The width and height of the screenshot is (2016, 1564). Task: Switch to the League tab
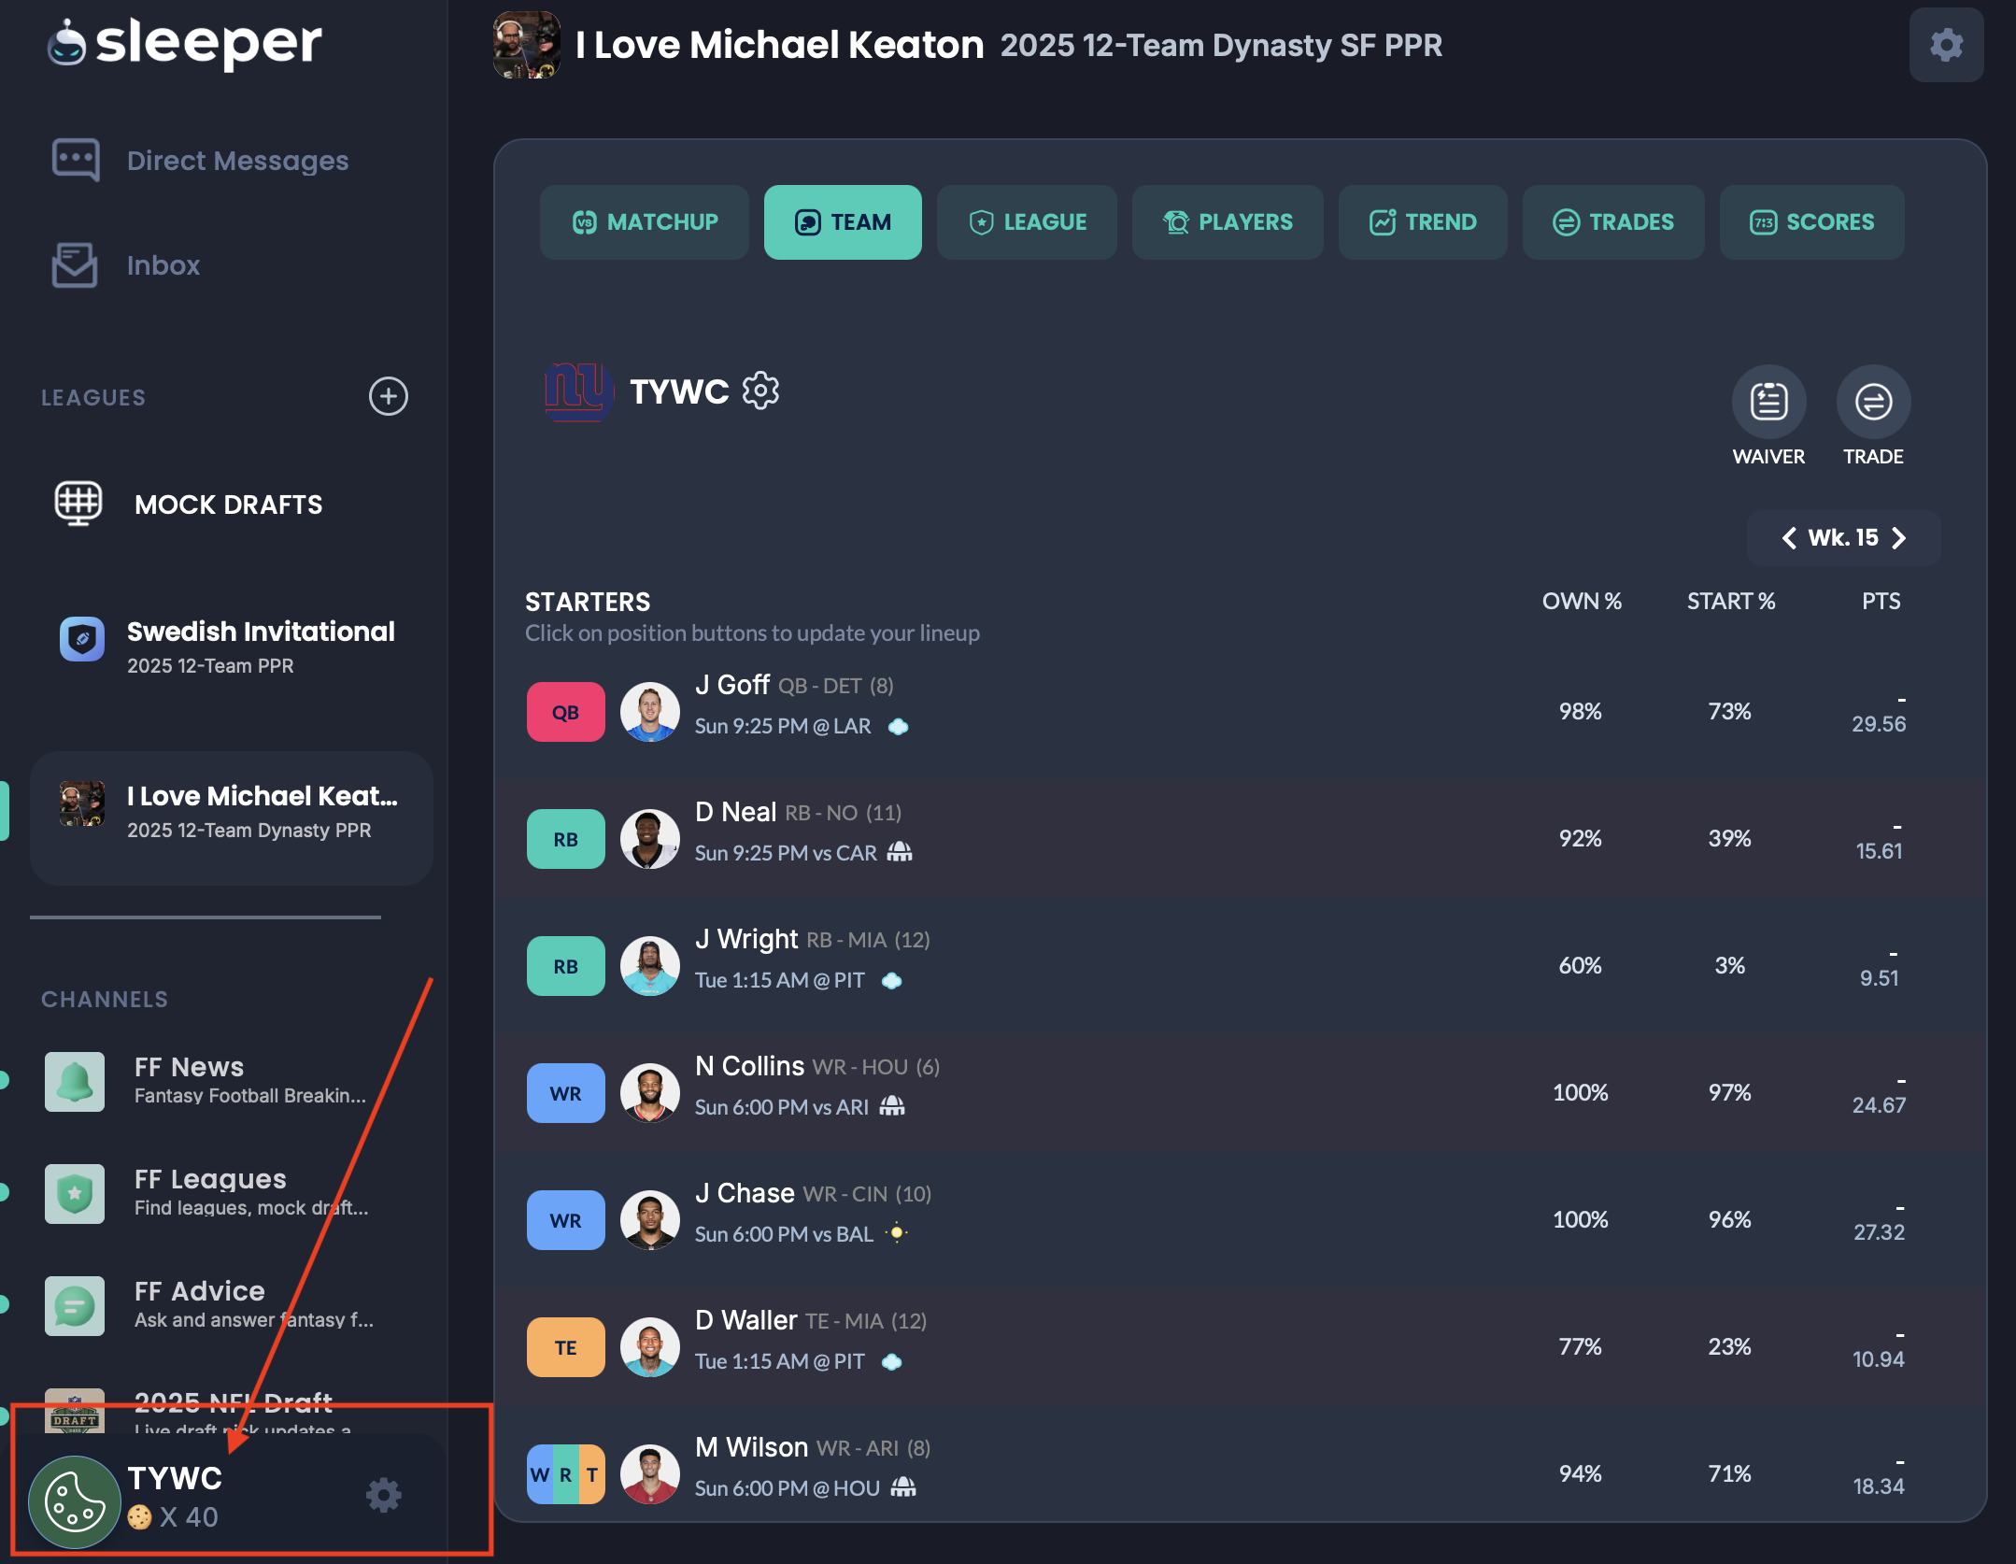pyautogui.click(x=1027, y=222)
